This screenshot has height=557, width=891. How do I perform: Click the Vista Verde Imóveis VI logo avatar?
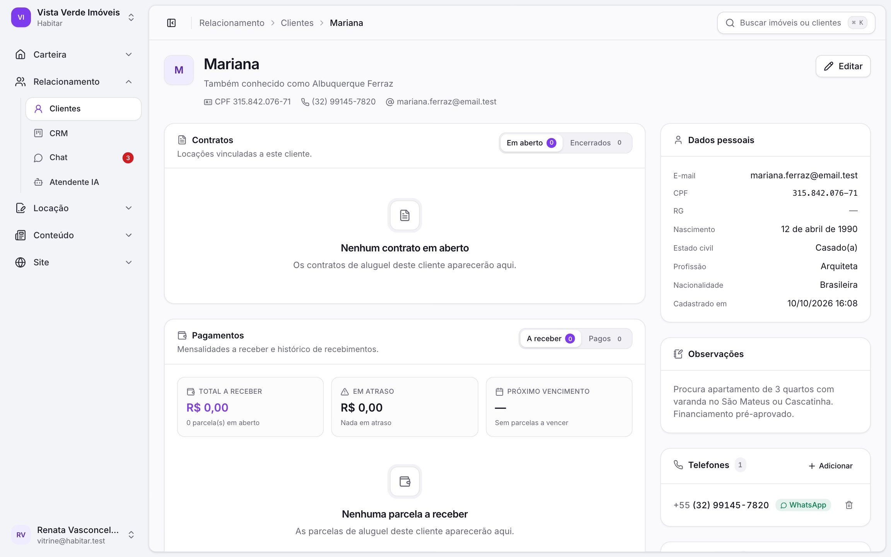pyautogui.click(x=21, y=17)
